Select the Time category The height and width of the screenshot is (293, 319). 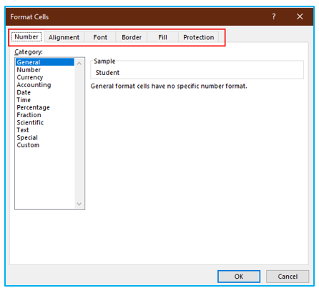point(45,100)
